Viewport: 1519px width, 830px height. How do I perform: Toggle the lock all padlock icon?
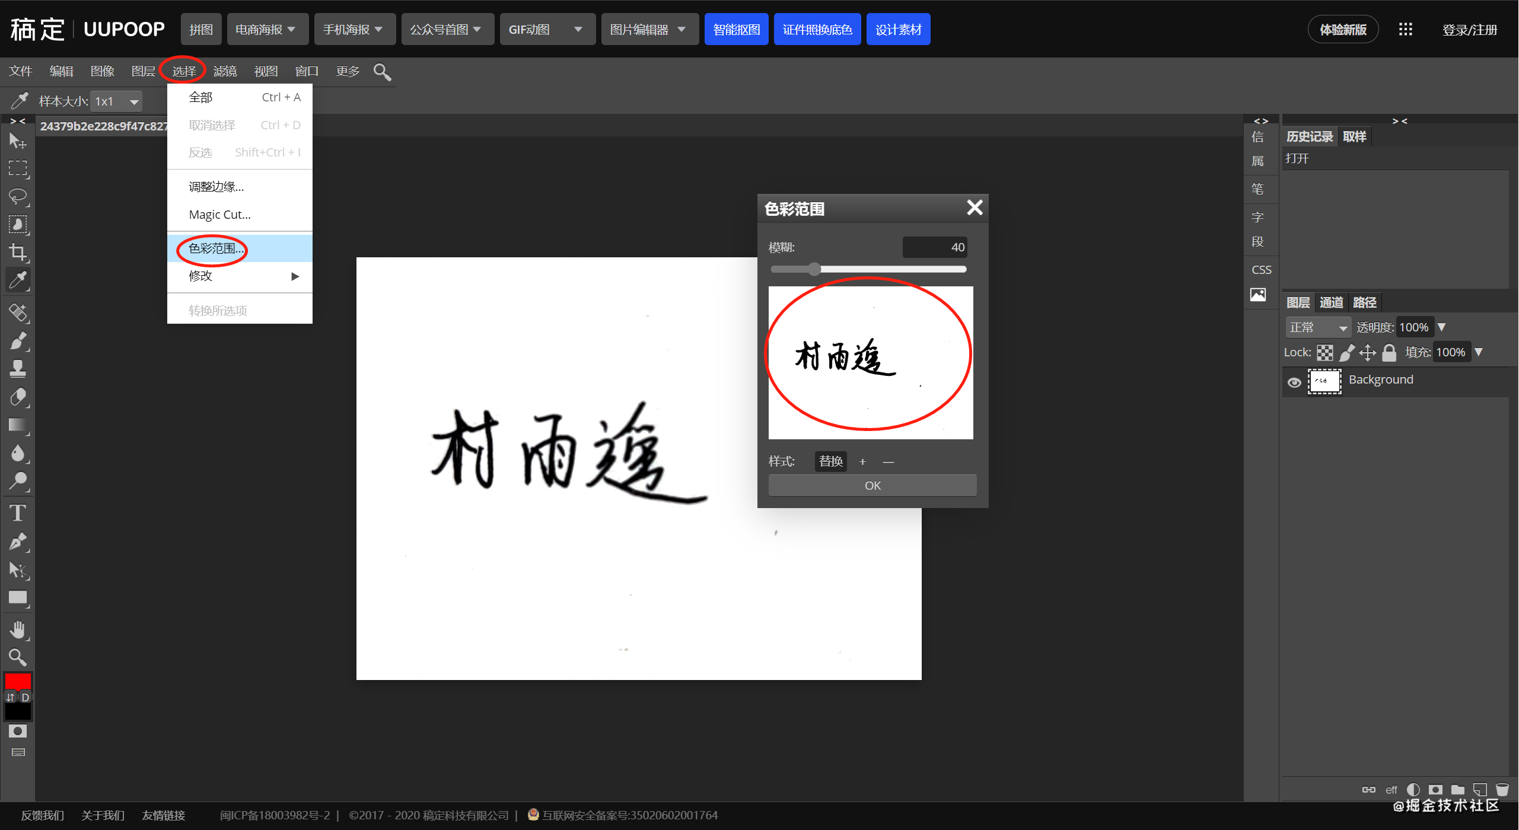pos(1389,353)
